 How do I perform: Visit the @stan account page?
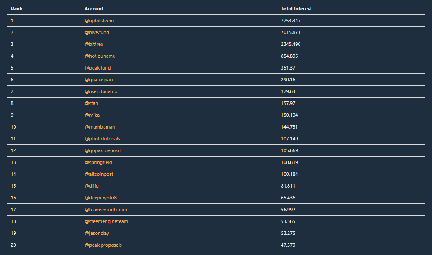(x=91, y=103)
